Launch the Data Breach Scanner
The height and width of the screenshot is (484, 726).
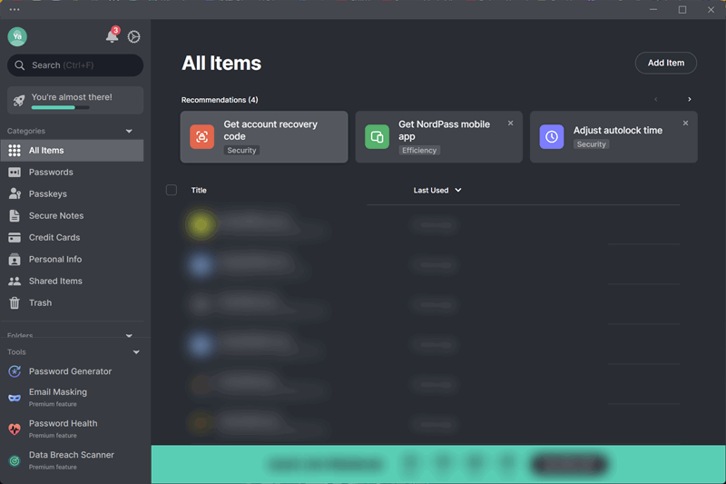click(x=71, y=455)
